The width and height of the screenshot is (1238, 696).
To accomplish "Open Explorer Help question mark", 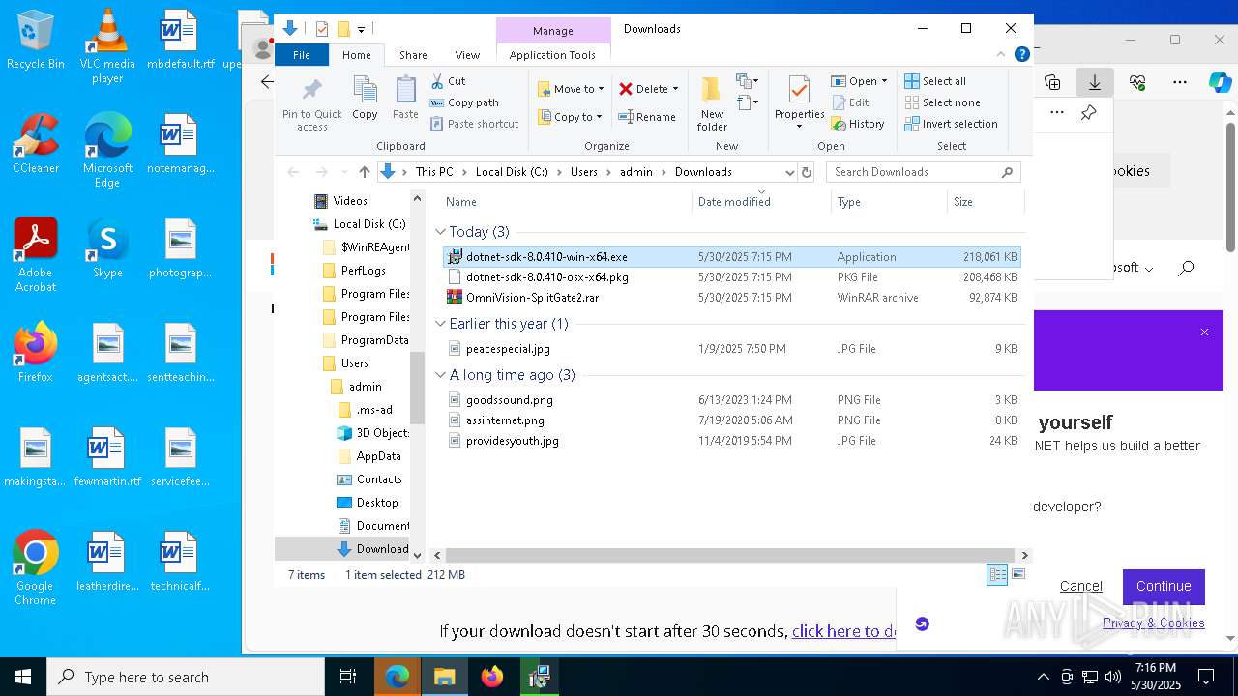I will 1021,55.
